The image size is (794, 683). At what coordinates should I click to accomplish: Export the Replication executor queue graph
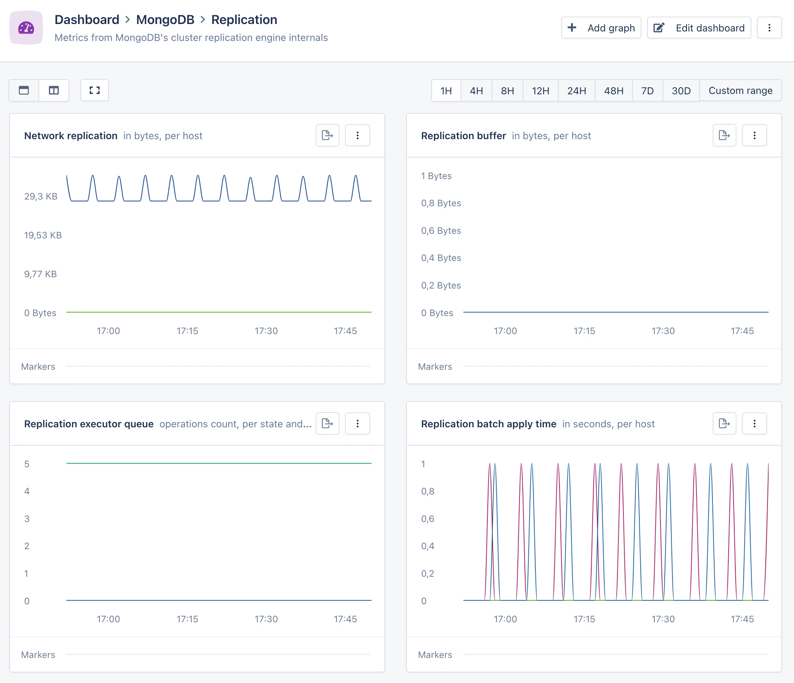coord(328,423)
